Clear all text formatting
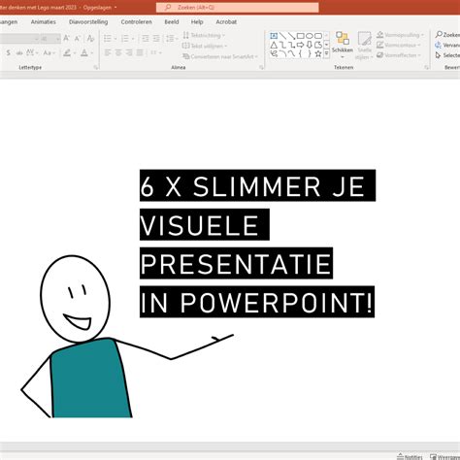 91,39
